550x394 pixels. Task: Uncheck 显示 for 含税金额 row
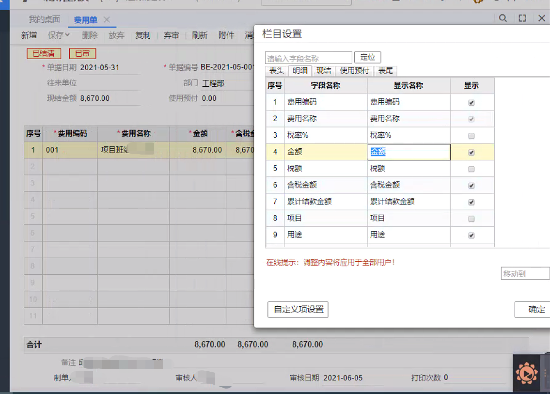click(471, 186)
